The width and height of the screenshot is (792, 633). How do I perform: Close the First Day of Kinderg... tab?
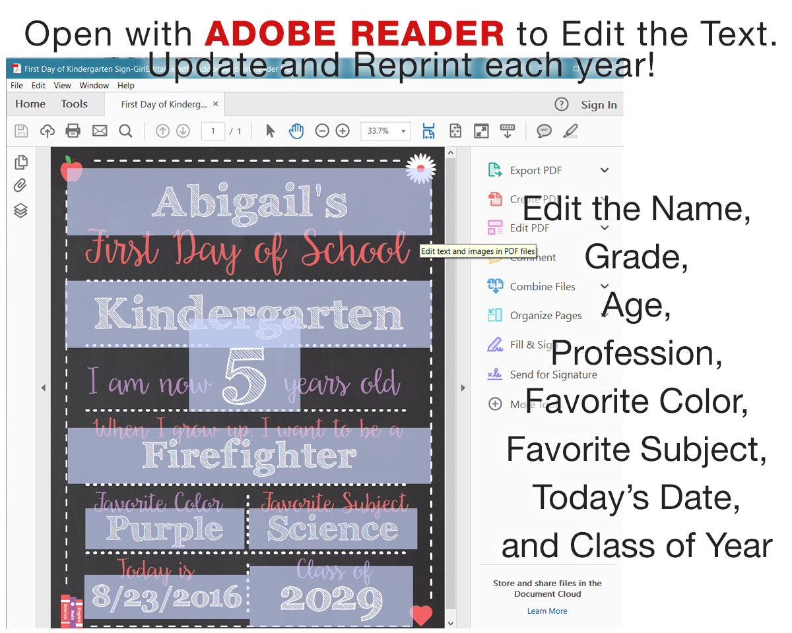tap(216, 104)
